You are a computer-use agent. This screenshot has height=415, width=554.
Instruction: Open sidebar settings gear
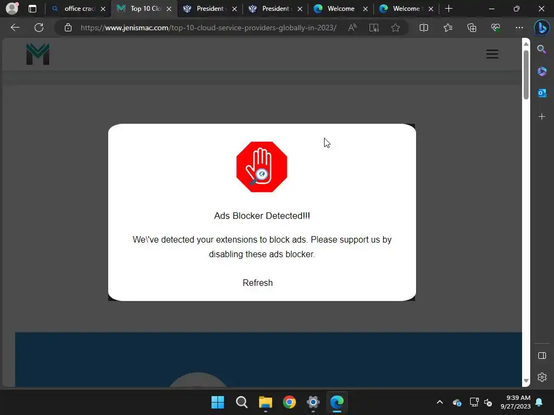(x=542, y=377)
